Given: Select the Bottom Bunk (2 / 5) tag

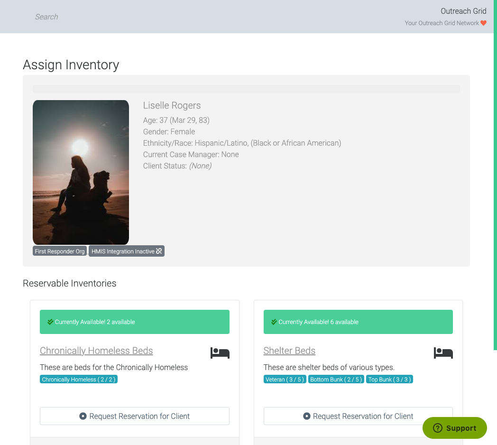Looking at the screenshot, I should click(x=336, y=380).
